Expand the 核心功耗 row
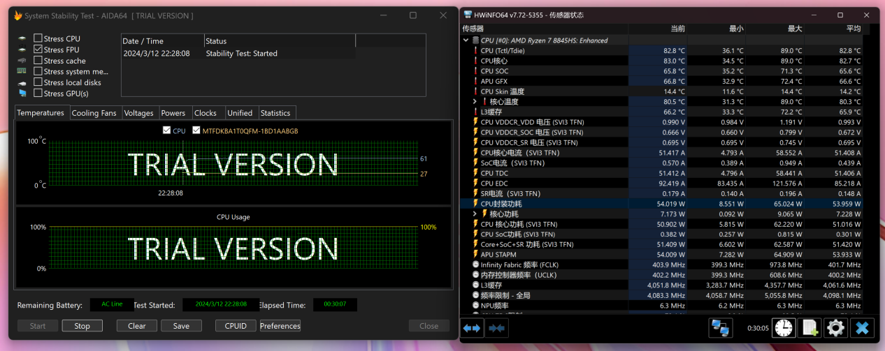 point(475,214)
